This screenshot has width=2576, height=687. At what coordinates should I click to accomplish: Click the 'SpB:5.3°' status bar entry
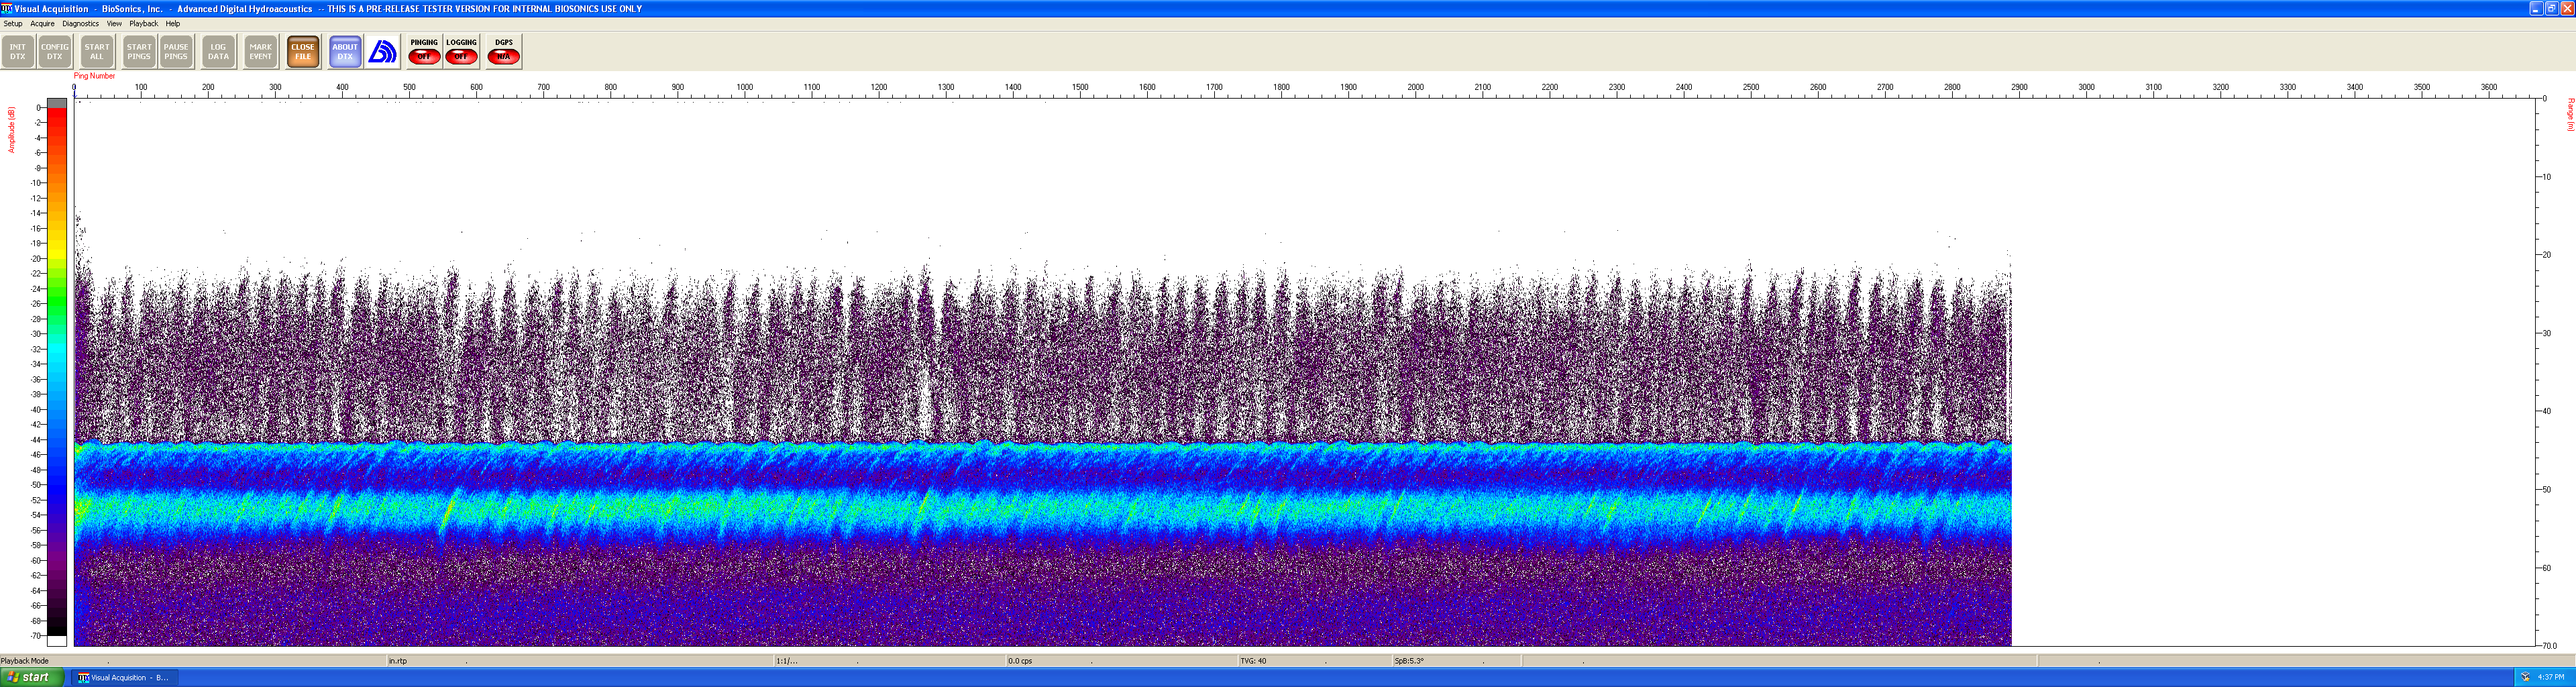click(x=1409, y=661)
